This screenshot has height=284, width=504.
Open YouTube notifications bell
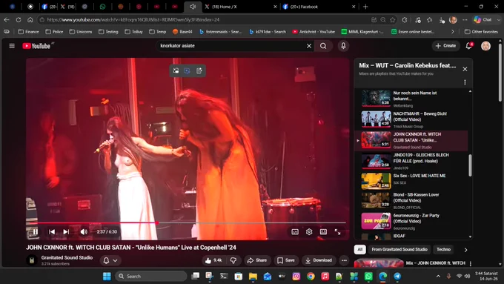click(469, 46)
